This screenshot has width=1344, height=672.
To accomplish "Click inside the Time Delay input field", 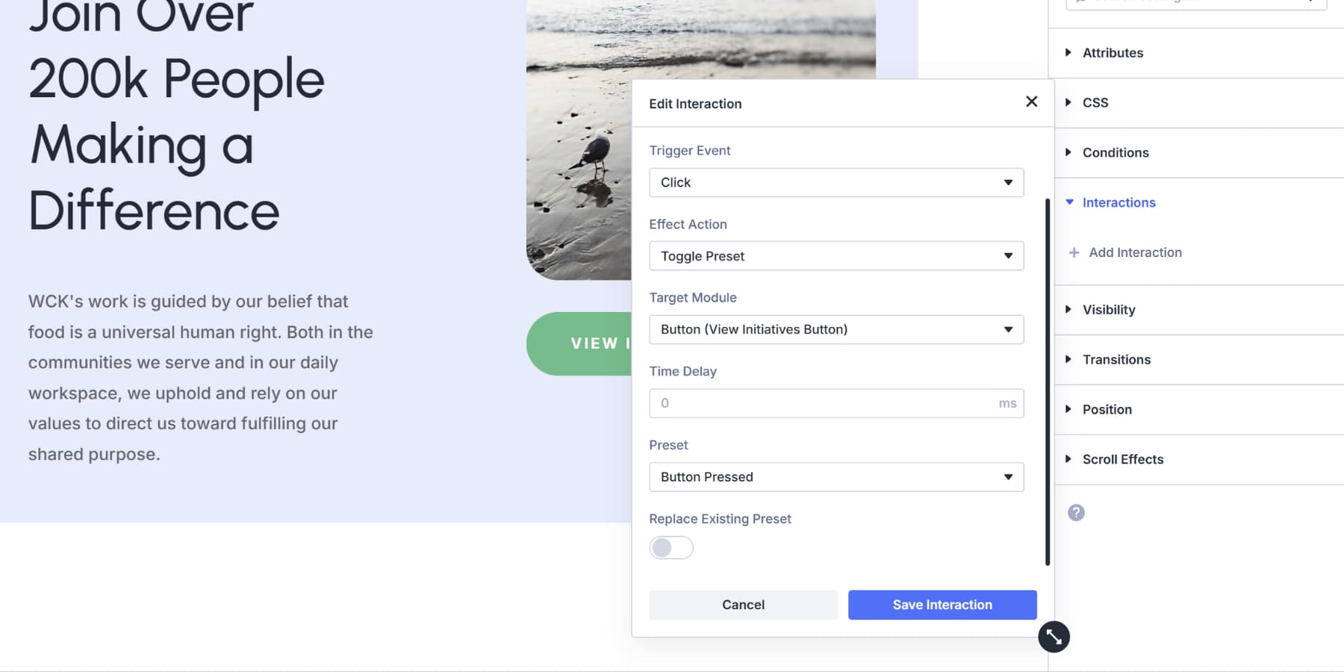I will point(821,402).
